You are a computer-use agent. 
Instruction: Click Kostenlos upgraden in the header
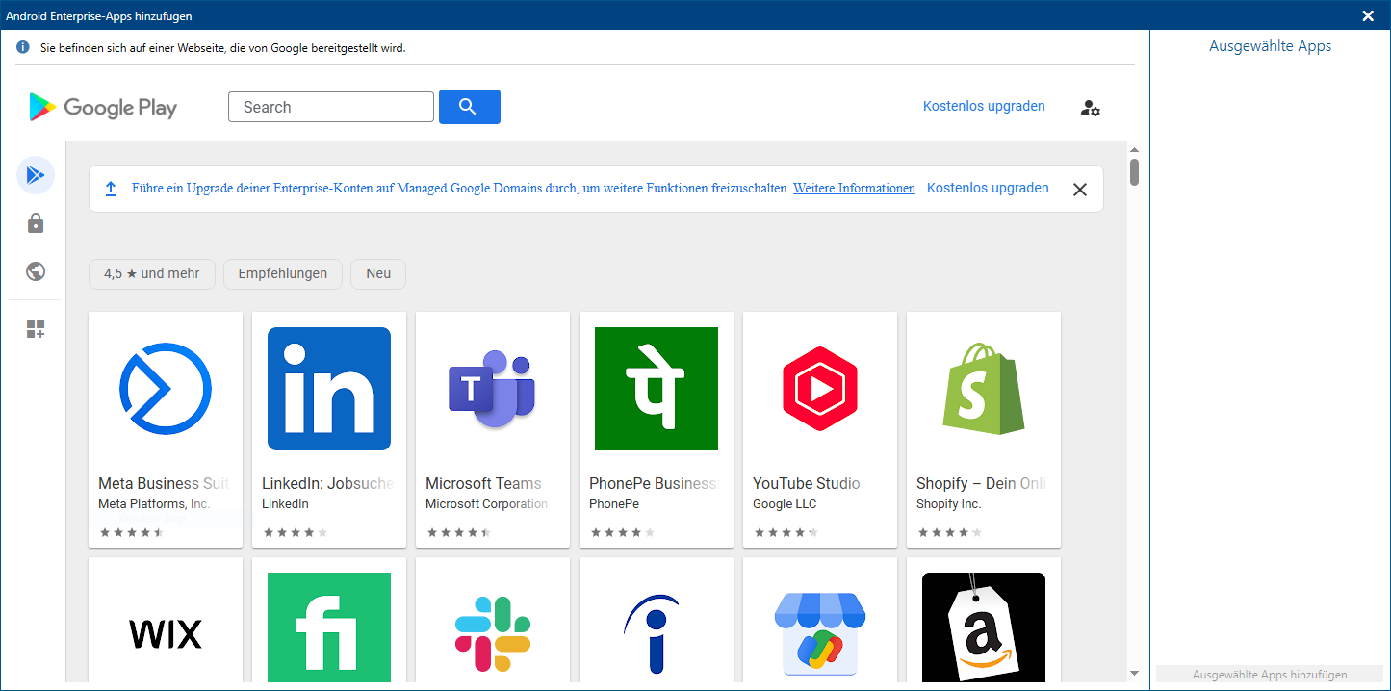[983, 106]
